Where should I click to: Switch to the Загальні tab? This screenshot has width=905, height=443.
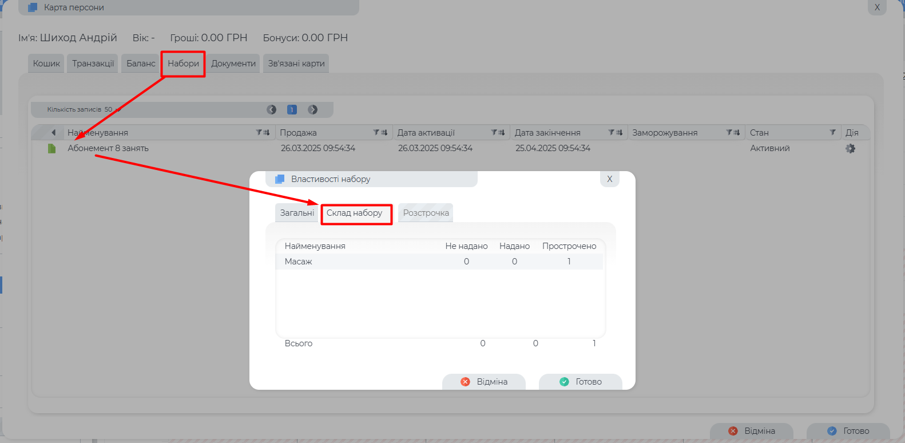pyautogui.click(x=297, y=213)
